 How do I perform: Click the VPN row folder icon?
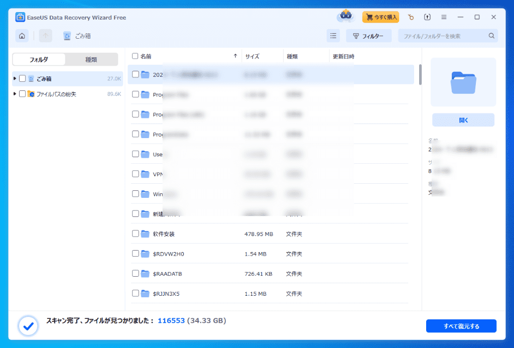(x=145, y=174)
